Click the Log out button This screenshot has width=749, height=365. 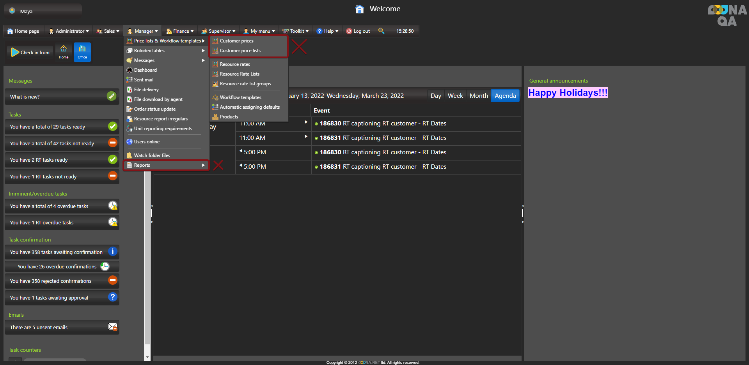click(358, 31)
